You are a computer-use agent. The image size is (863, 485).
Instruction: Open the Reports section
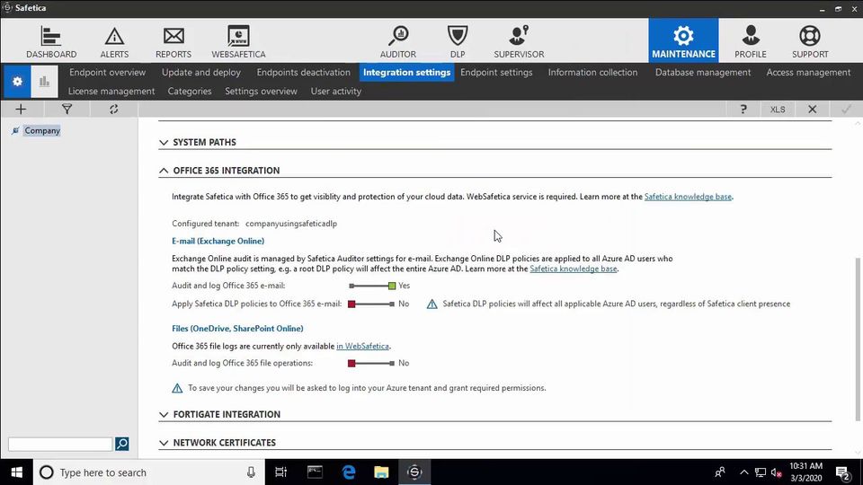click(x=173, y=42)
